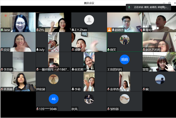Image resolution: width=176 pixels, height=118 pixels.
Task: Select 邹恒新's round avatar
Action: pyautogui.click(x=124, y=99)
